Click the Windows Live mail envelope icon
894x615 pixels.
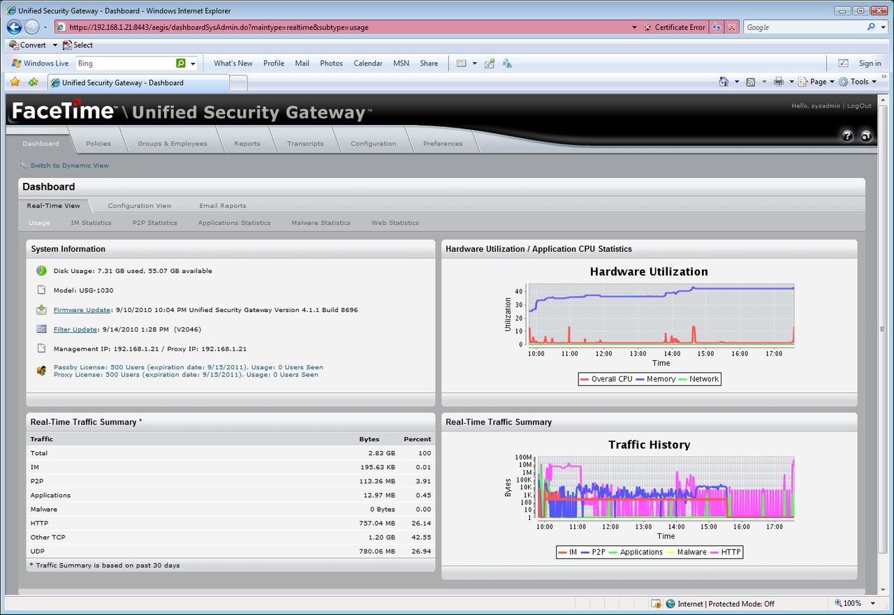coord(461,63)
